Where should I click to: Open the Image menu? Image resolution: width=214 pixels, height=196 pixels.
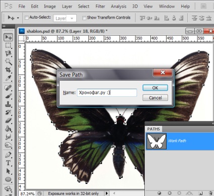click(x=50, y=7)
